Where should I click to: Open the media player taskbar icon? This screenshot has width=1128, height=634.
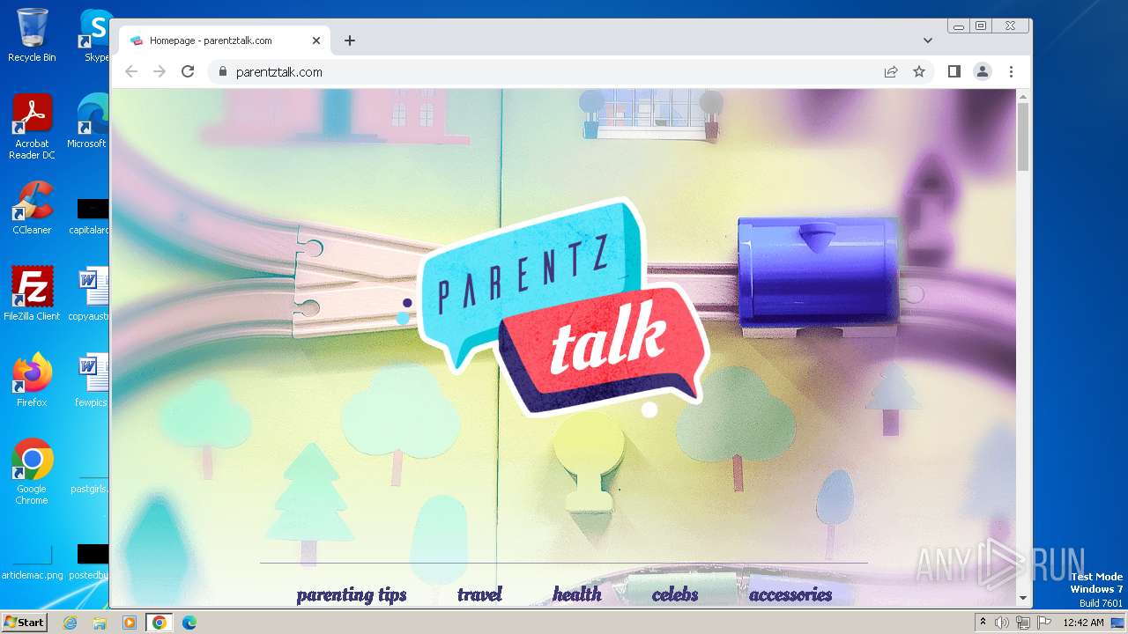click(129, 623)
